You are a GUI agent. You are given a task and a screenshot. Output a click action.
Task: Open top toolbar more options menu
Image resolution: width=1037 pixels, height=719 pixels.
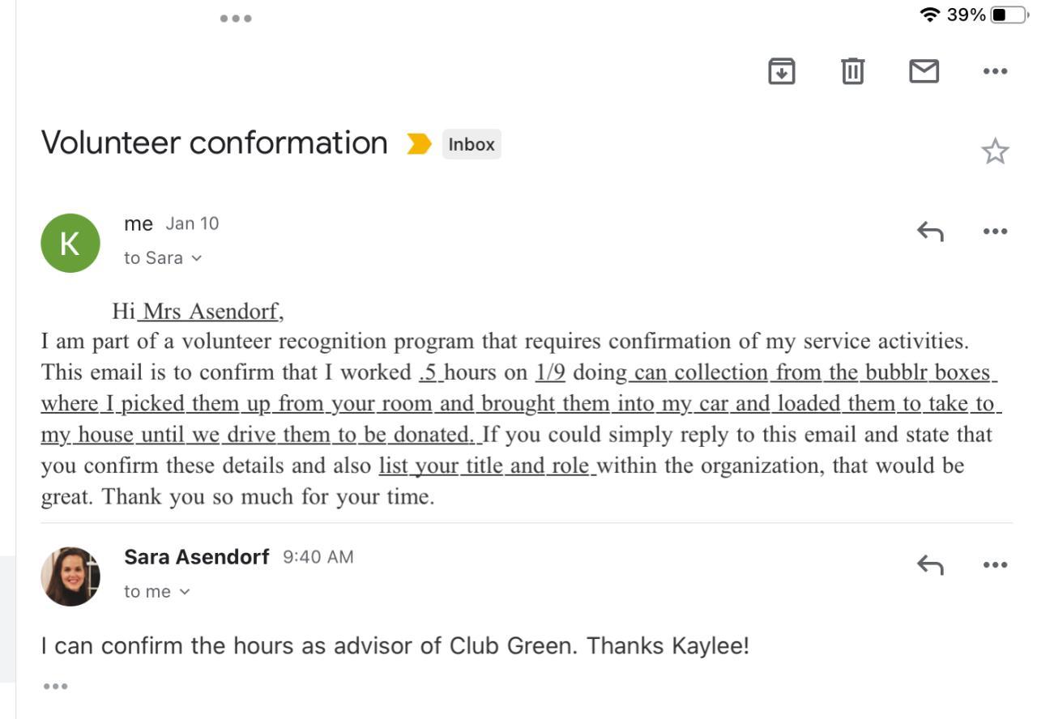(x=995, y=71)
